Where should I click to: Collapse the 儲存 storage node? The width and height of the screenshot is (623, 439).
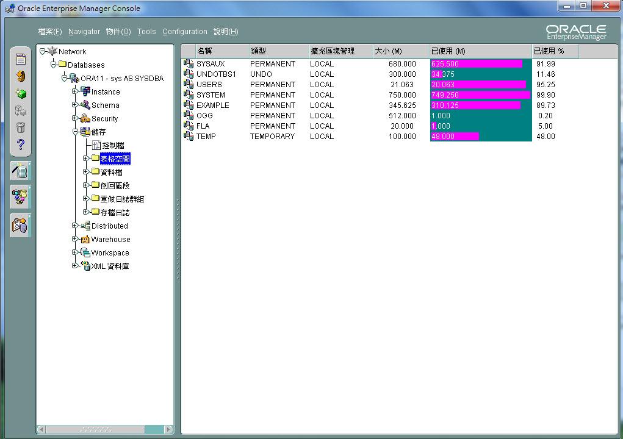click(76, 132)
